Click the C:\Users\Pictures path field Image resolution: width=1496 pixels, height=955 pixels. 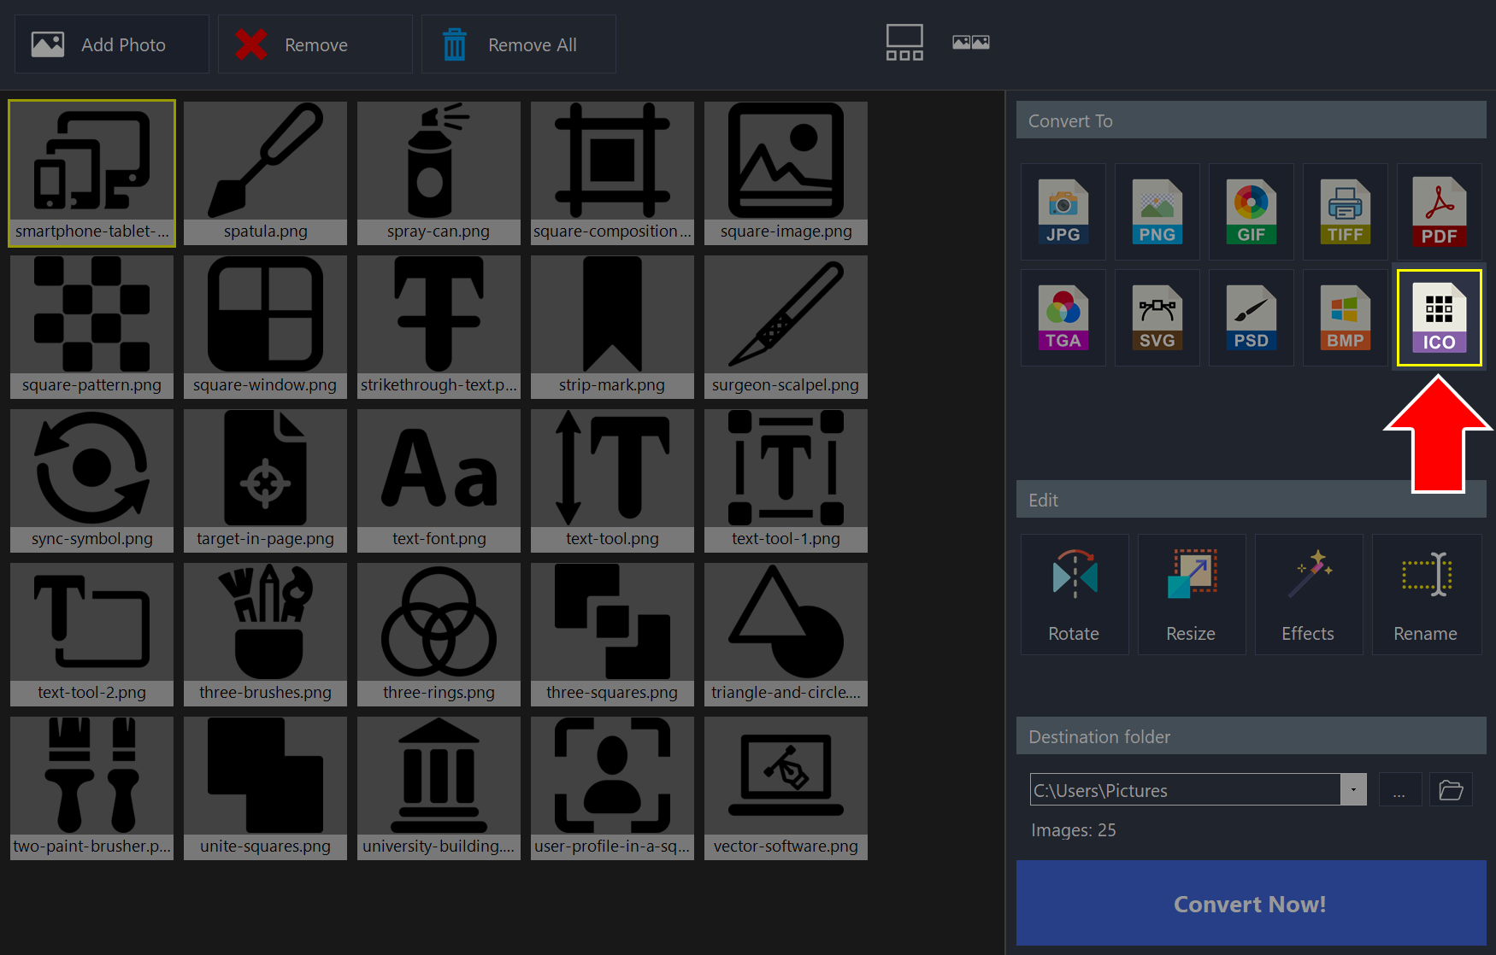click(1186, 789)
